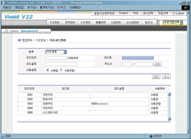Click the 확인 button
The height and width of the screenshot is (139, 191).
(156, 77)
